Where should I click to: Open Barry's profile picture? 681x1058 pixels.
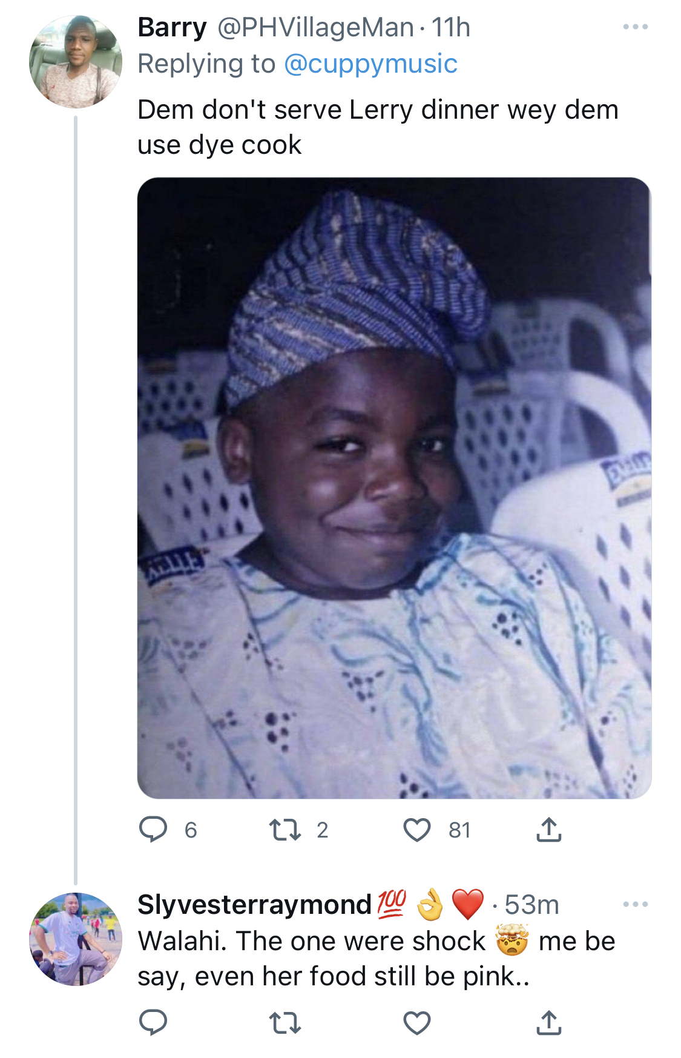pos(76,62)
